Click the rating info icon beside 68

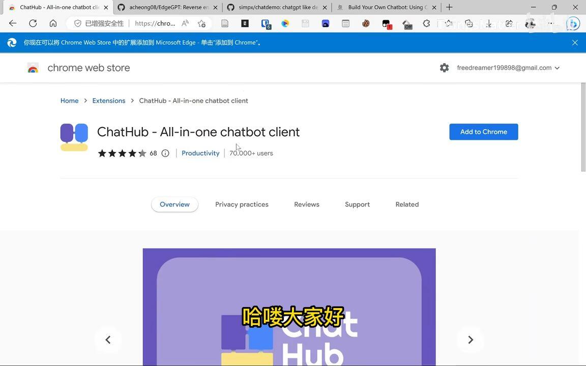pyautogui.click(x=165, y=153)
